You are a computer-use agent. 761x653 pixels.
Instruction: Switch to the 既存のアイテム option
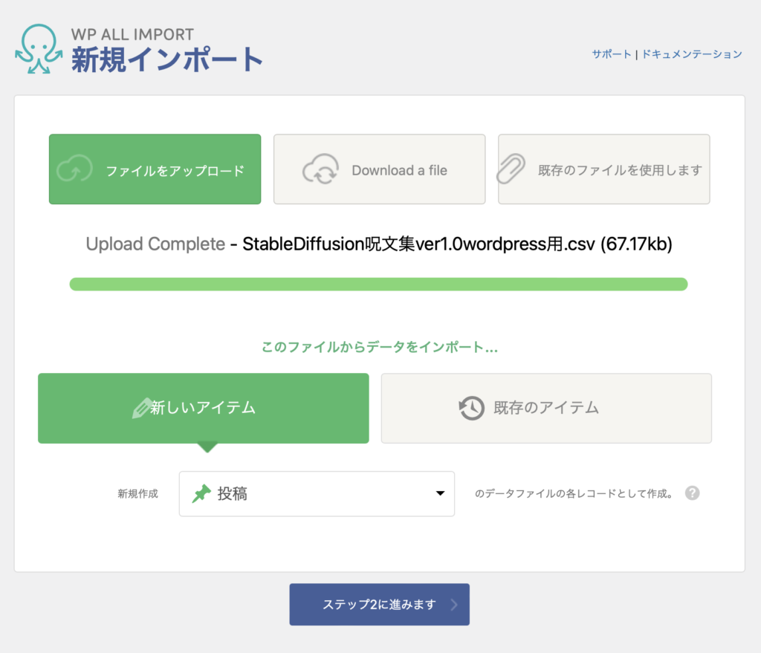click(546, 408)
